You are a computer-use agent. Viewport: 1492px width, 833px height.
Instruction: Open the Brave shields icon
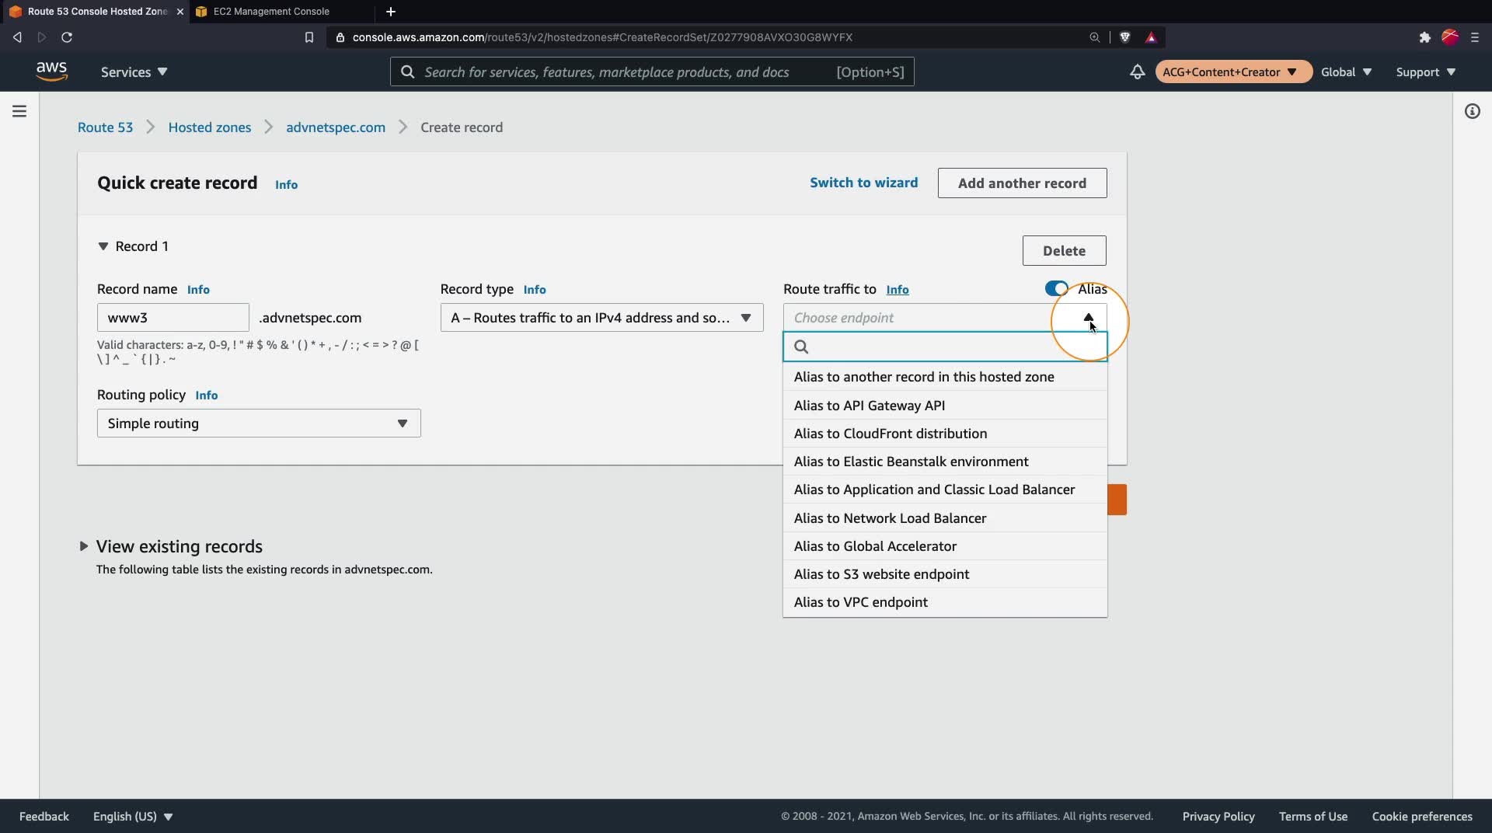pyautogui.click(x=1124, y=37)
